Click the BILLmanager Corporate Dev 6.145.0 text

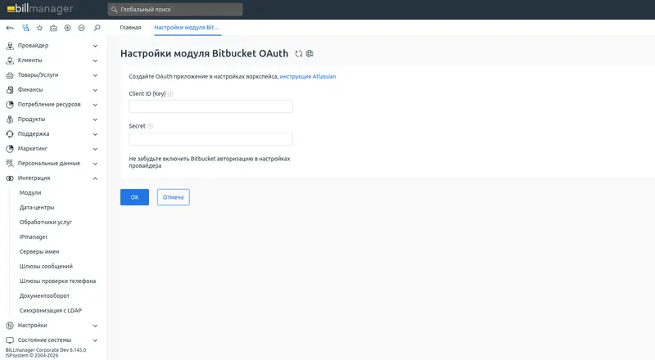[46, 350]
